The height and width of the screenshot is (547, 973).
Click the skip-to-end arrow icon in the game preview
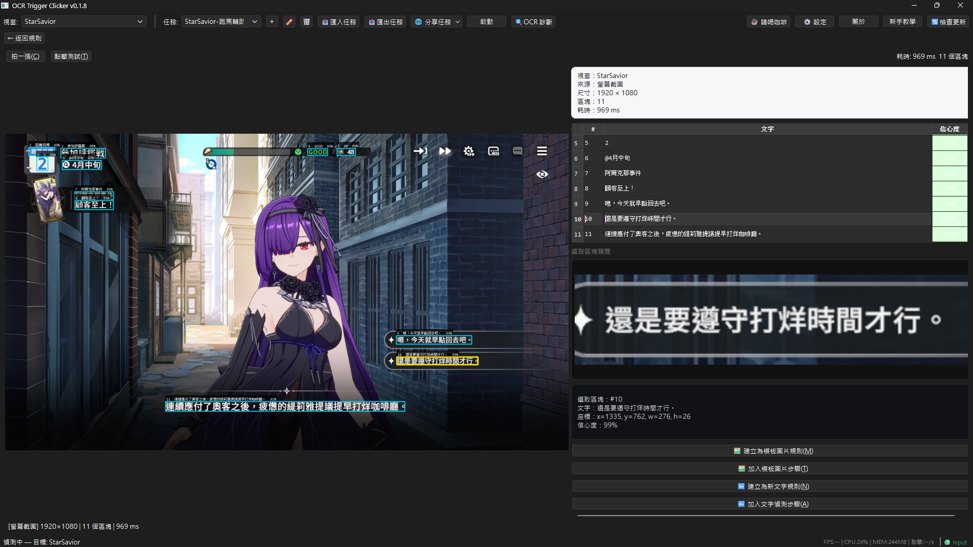(x=420, y=151)
